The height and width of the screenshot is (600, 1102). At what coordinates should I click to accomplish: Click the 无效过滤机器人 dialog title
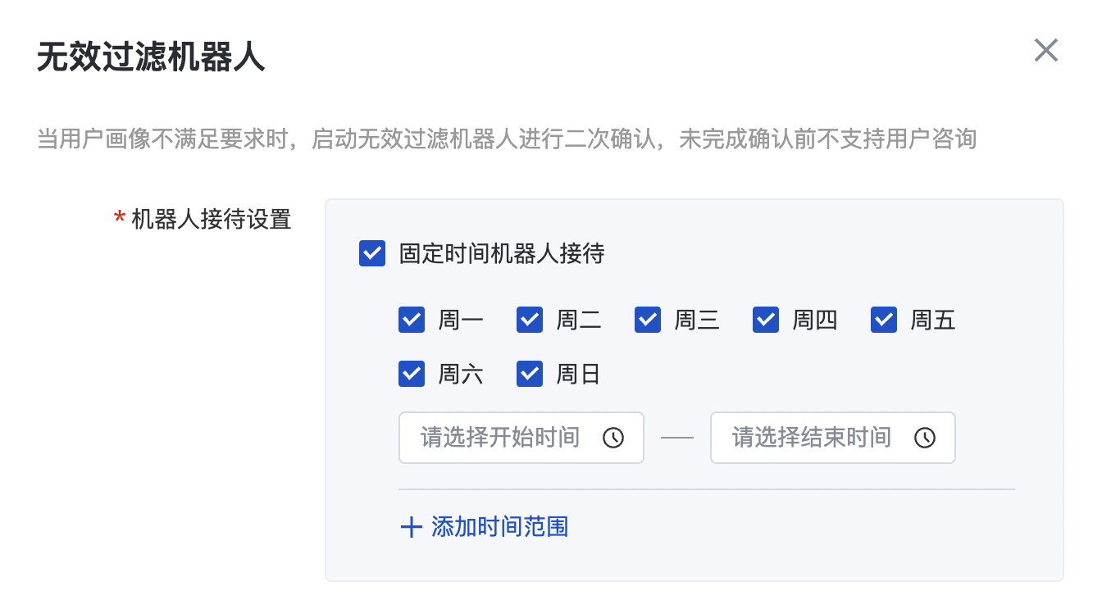[x=151, y=59]
